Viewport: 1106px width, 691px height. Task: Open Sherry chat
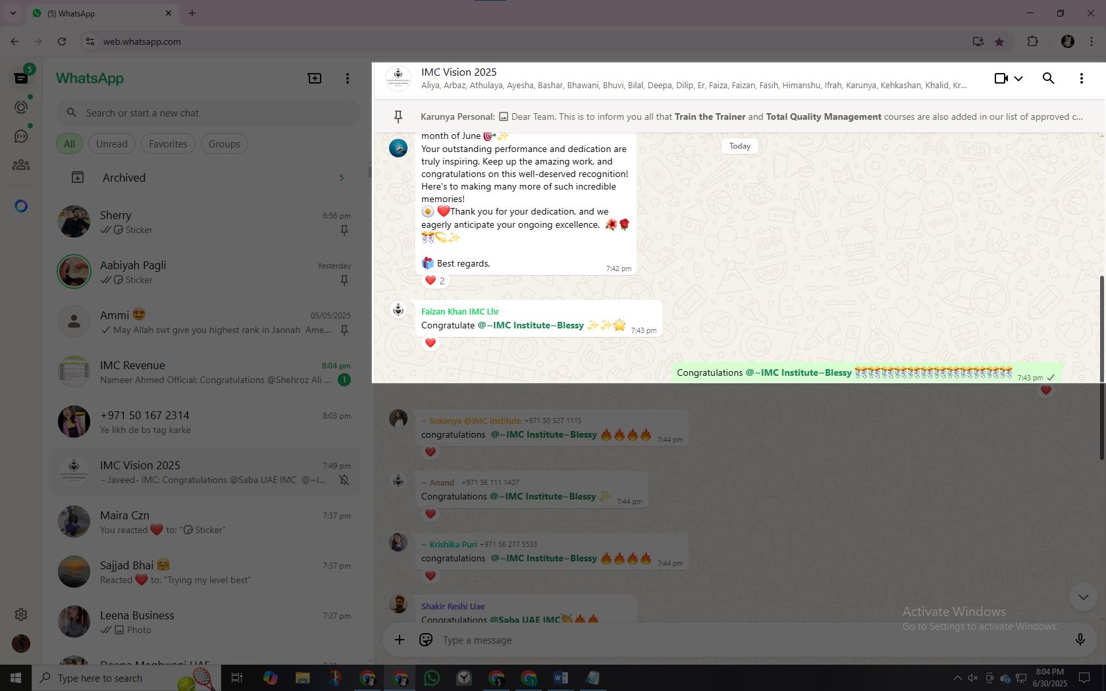click(x=205, y=222)
